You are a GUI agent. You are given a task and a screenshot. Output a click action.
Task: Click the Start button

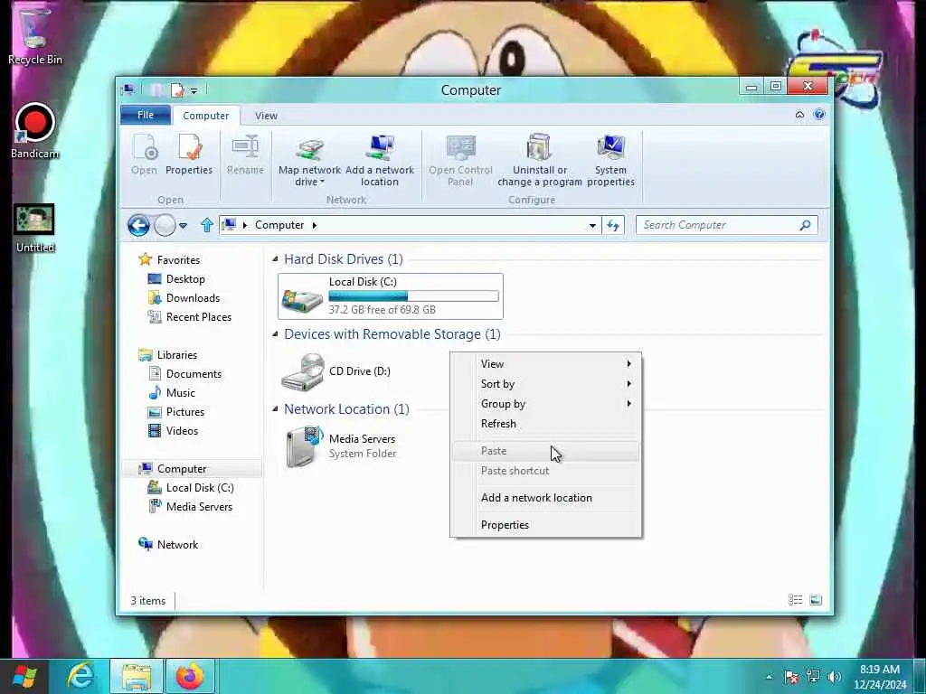coord(24,676)
